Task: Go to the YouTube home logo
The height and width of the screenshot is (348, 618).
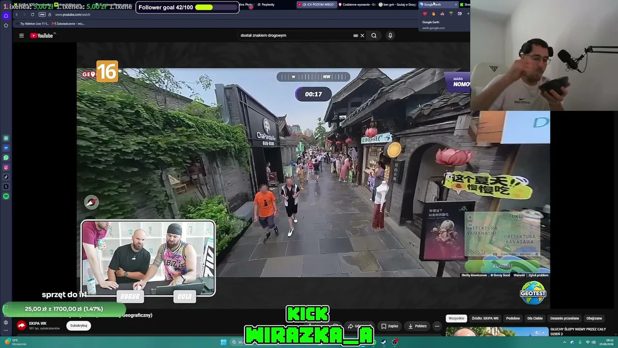Action: tap(42, 35)
